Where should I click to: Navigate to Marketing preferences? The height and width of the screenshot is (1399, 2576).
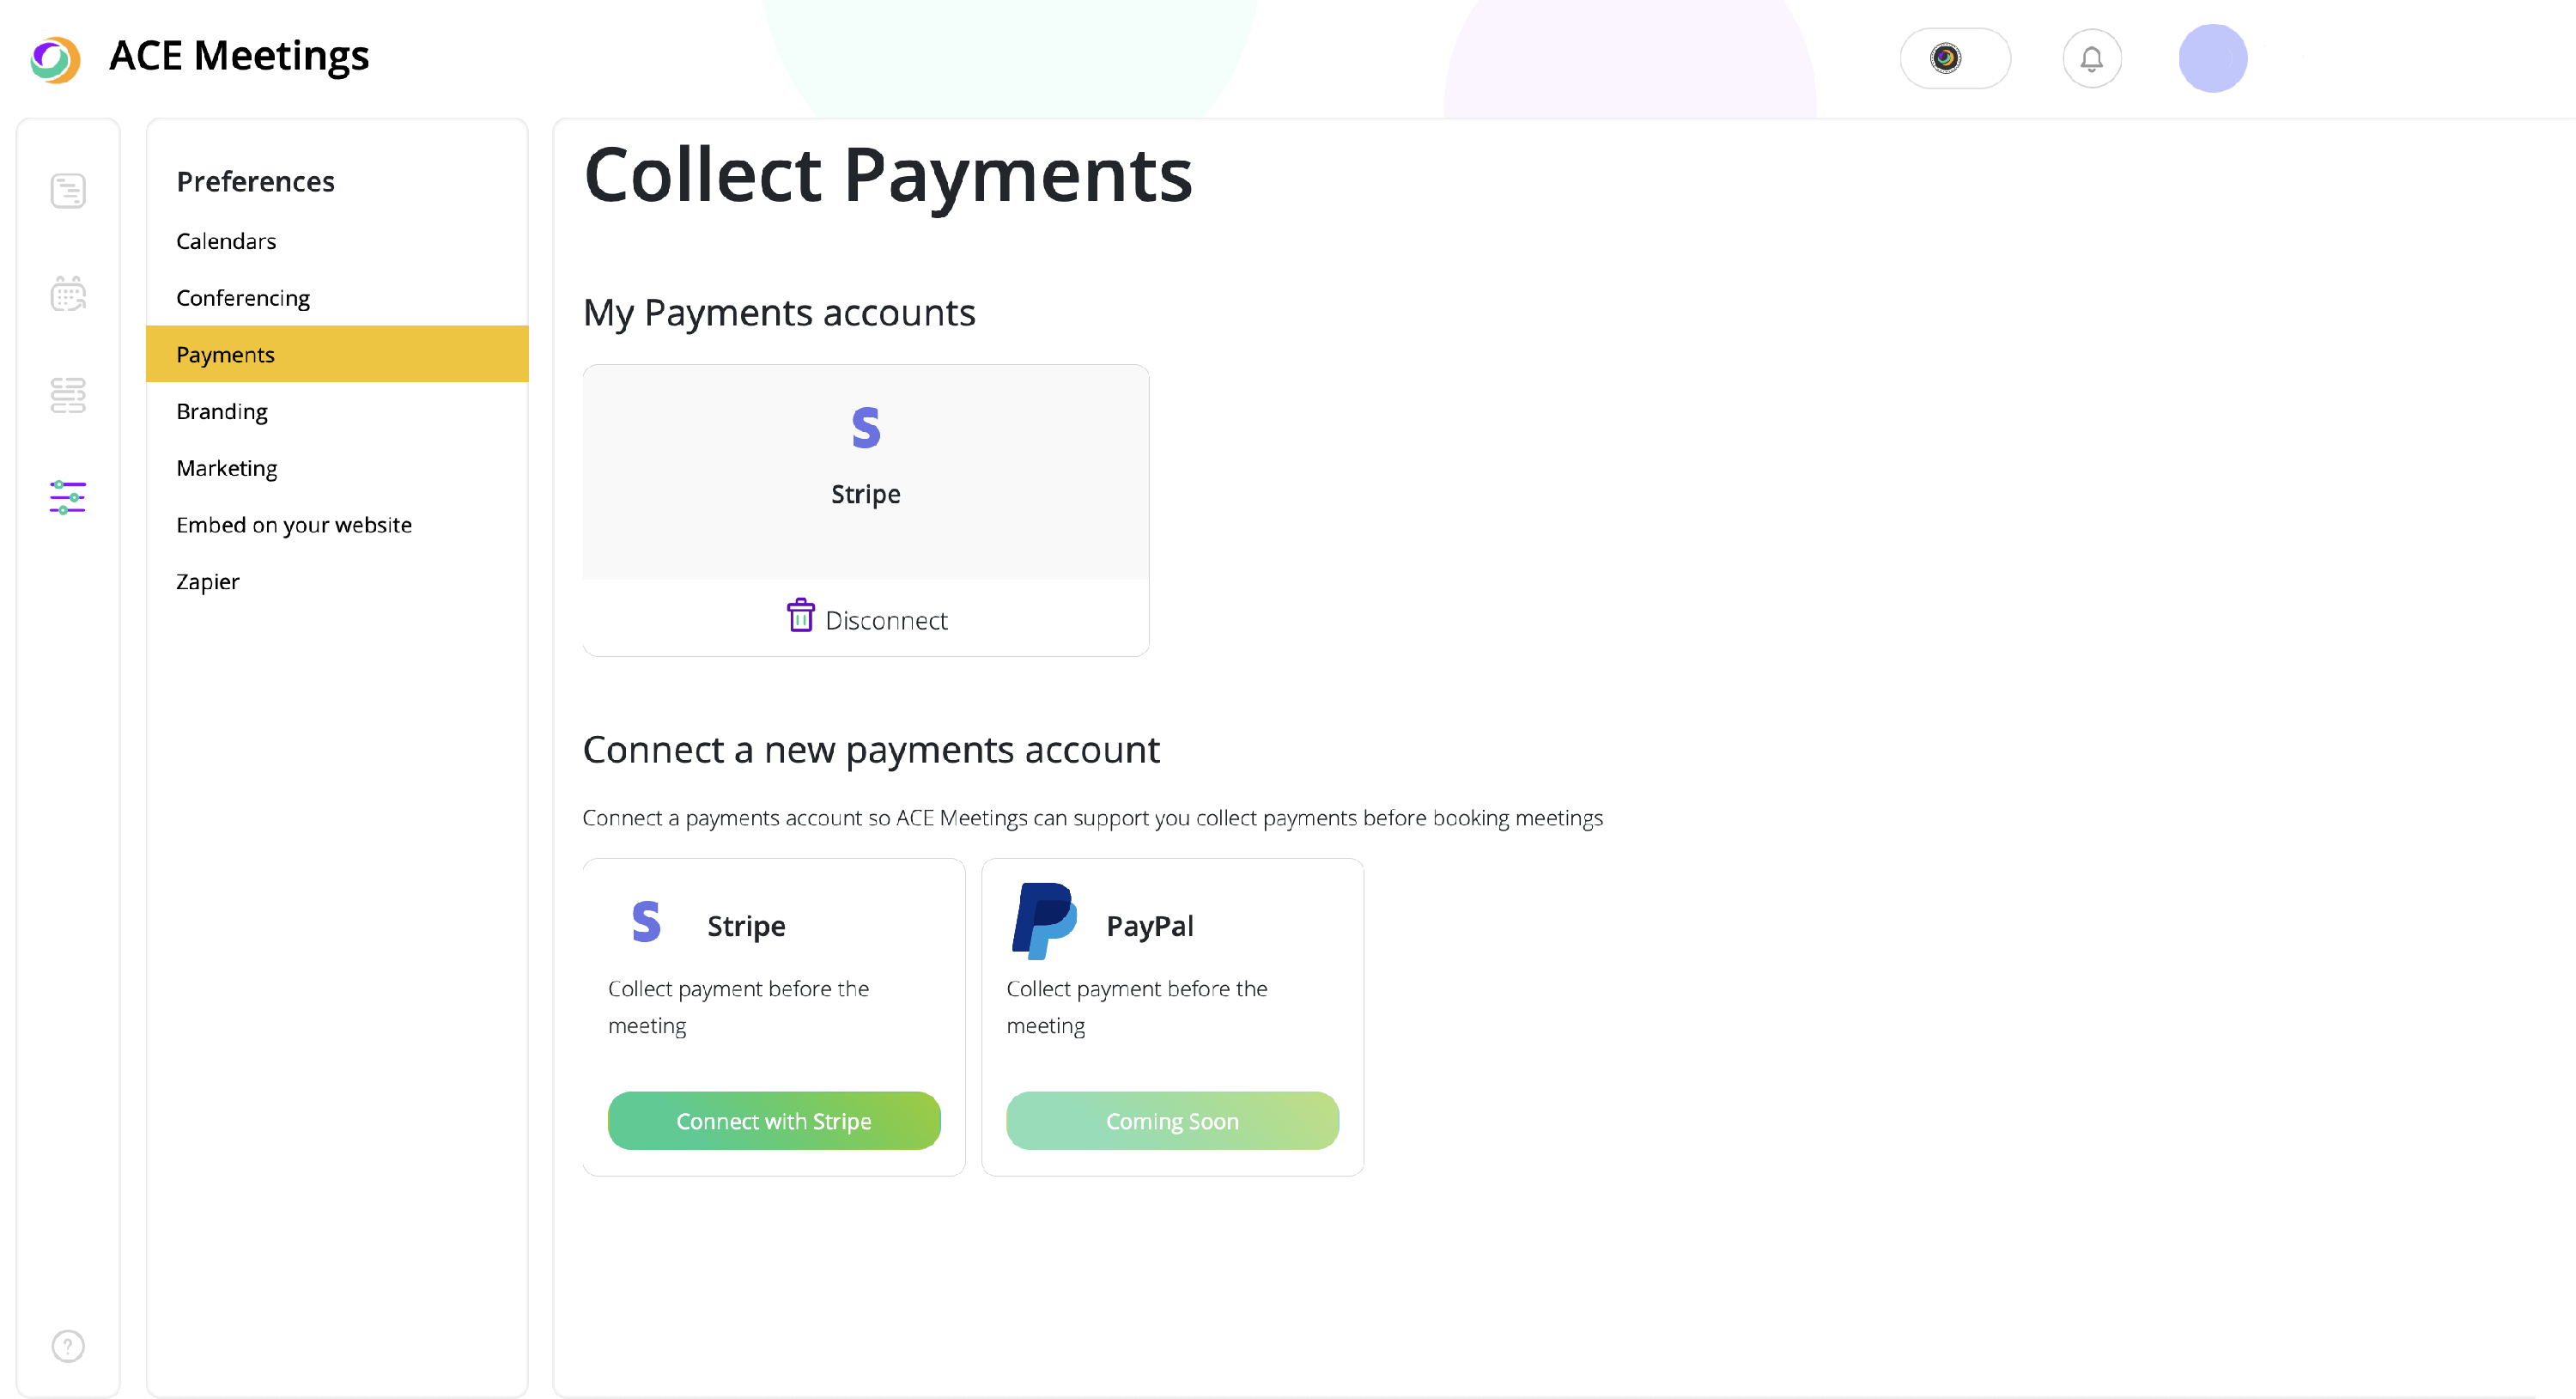point(227,468)
